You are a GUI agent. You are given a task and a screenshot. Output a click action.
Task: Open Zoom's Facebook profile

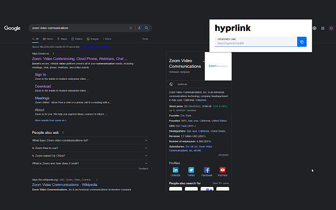207,172
